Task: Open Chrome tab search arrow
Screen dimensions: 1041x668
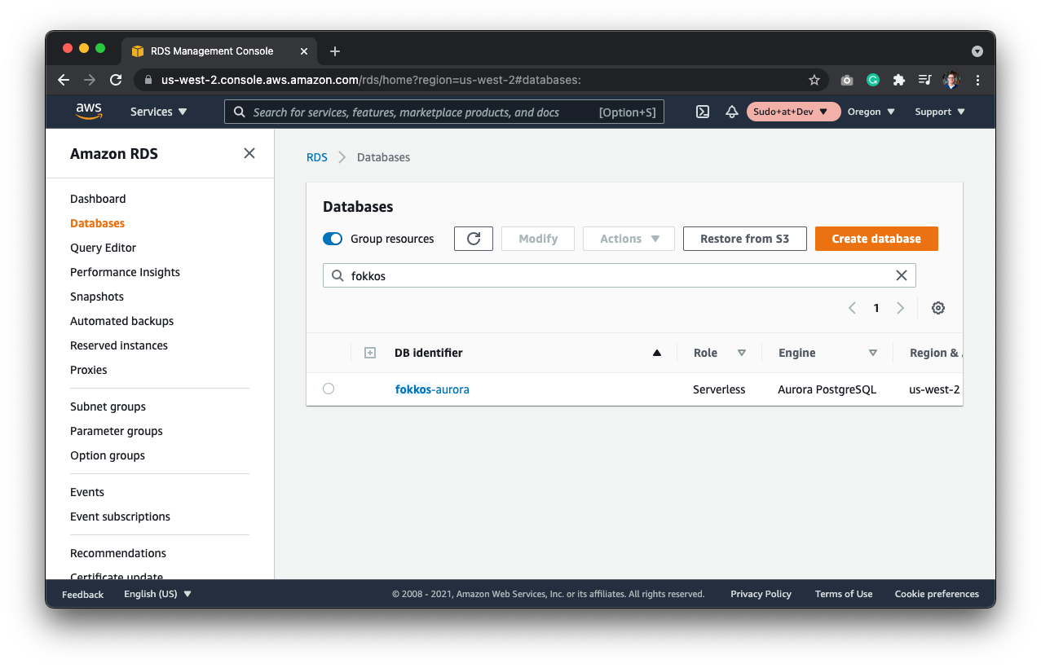Action: pos(977,51)
